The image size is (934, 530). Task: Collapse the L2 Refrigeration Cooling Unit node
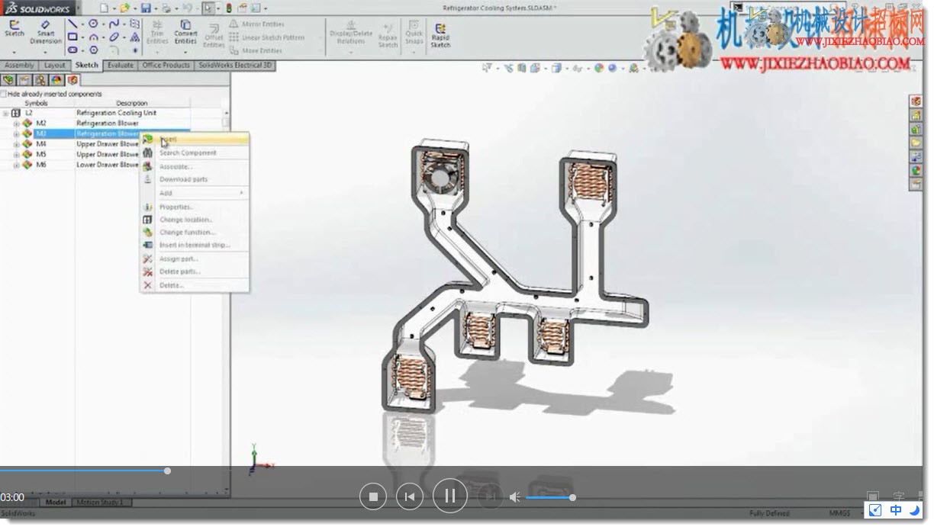point(6,113)
